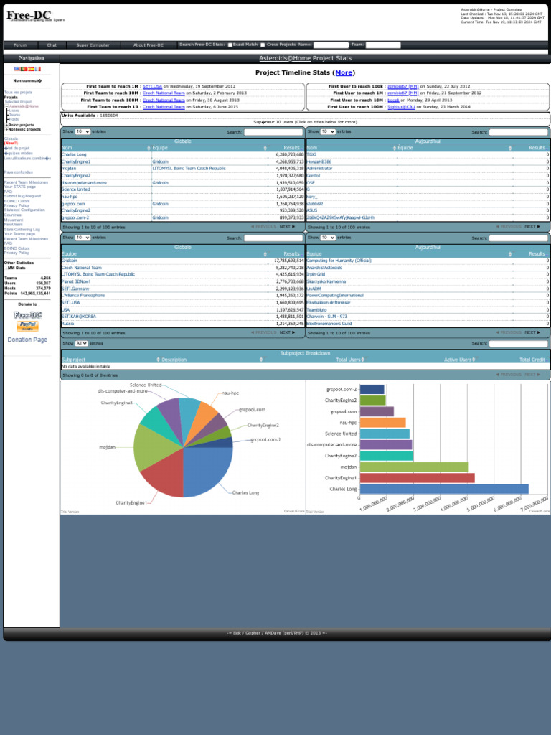Switch language with the US flag icon
The height and width of the screenshot is (735, 551).
click(x=17, y=69)
